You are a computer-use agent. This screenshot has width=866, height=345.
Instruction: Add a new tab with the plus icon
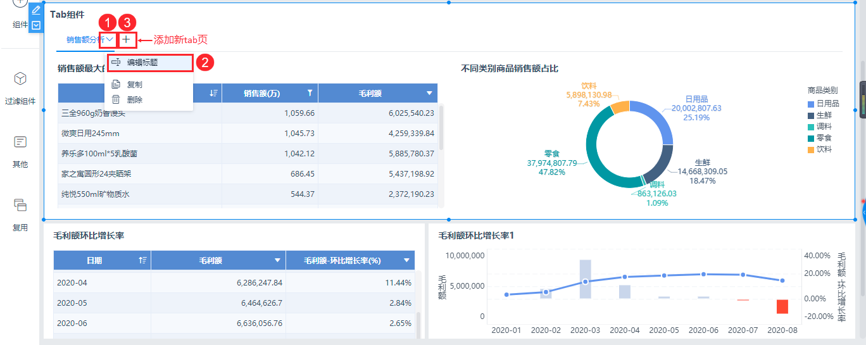pos(127,39)
